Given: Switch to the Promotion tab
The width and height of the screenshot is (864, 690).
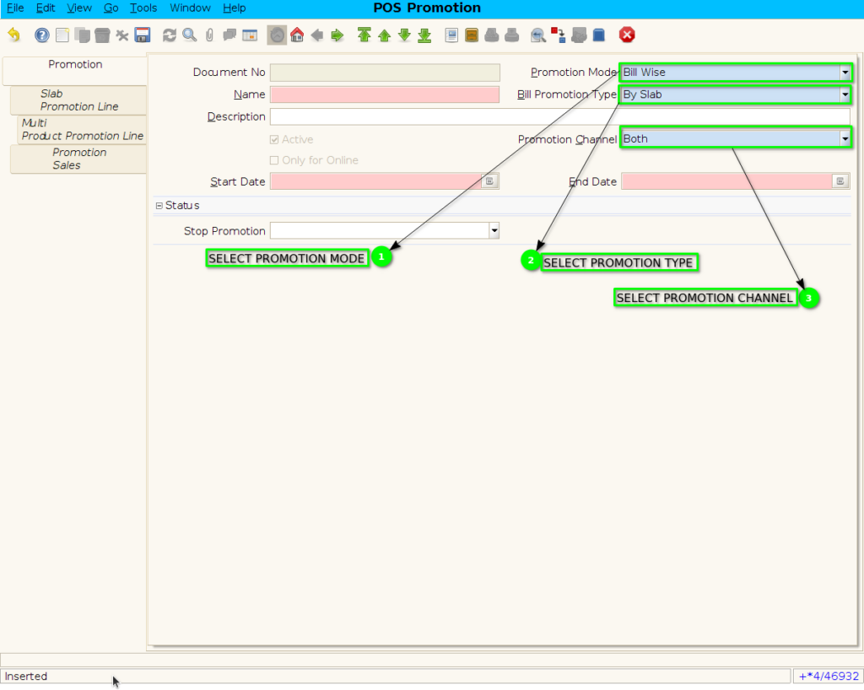Looking at the screenshot, I should (75, 71).
